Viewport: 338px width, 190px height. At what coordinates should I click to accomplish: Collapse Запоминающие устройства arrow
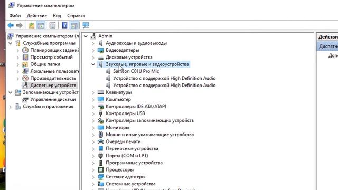(x=10, y=93)
